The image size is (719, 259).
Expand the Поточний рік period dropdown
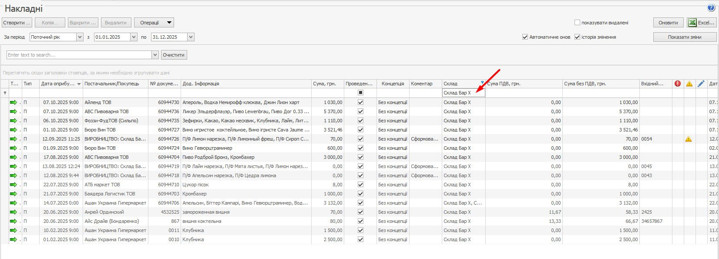[x=80, y=37]
